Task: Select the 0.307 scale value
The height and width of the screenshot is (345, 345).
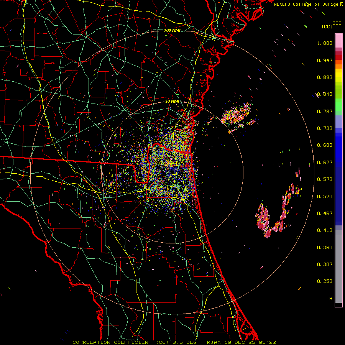Action: coord(325,264)
